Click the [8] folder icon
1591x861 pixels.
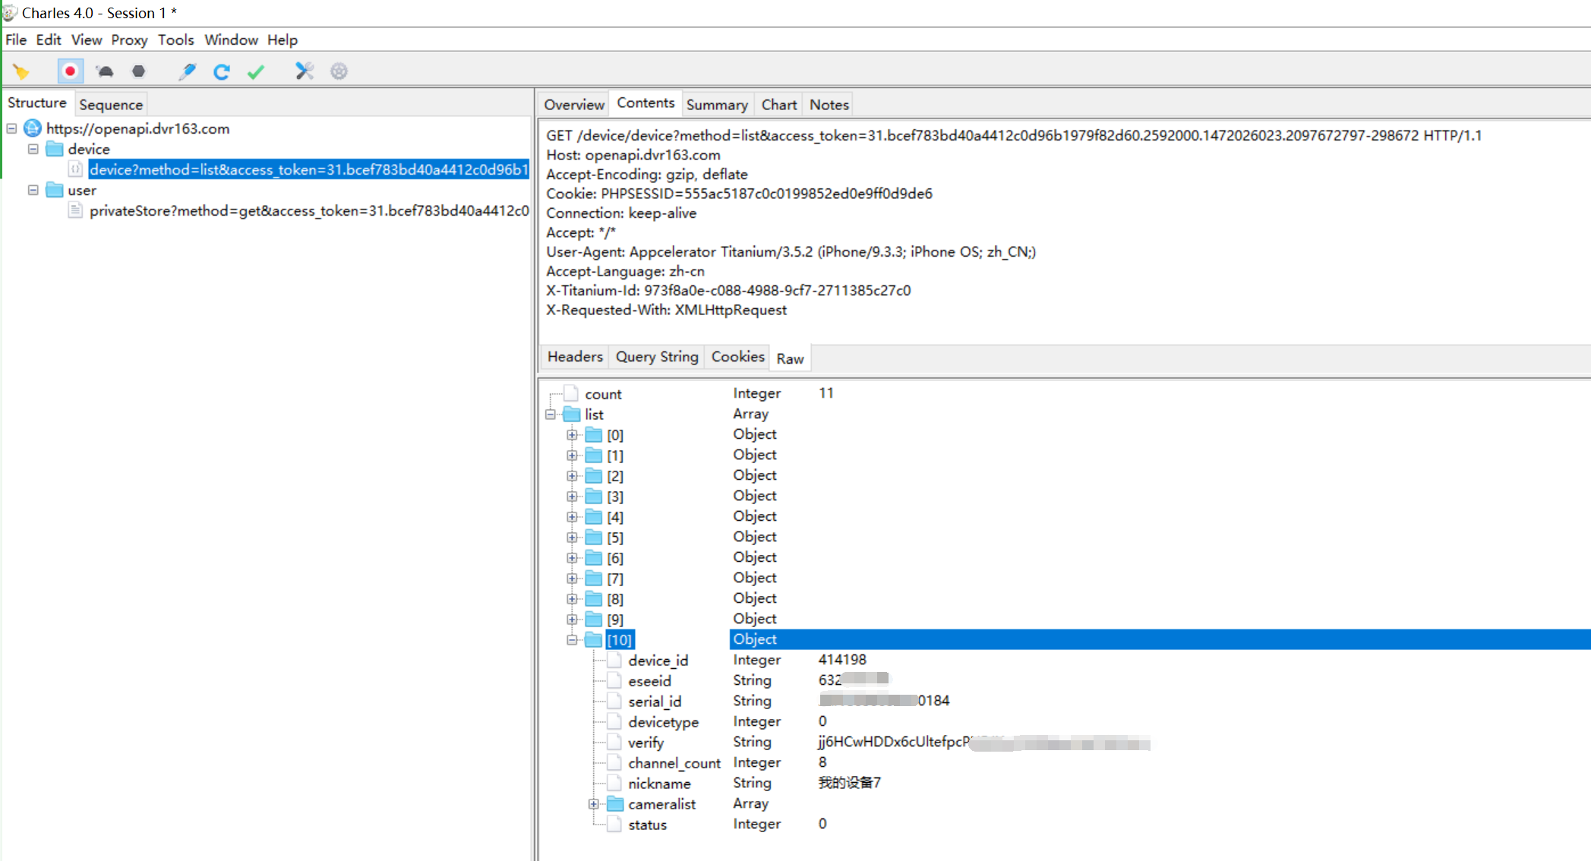(x=594, y=599)
